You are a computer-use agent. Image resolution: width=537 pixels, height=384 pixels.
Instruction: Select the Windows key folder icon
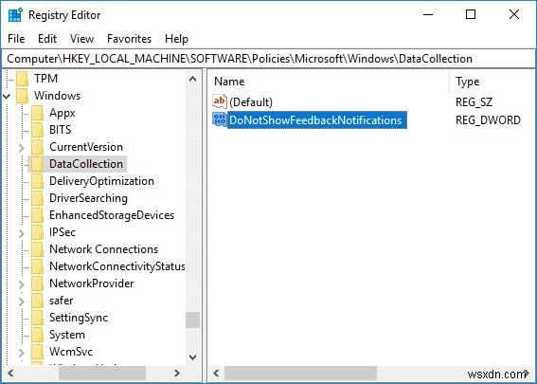(23, 96)
